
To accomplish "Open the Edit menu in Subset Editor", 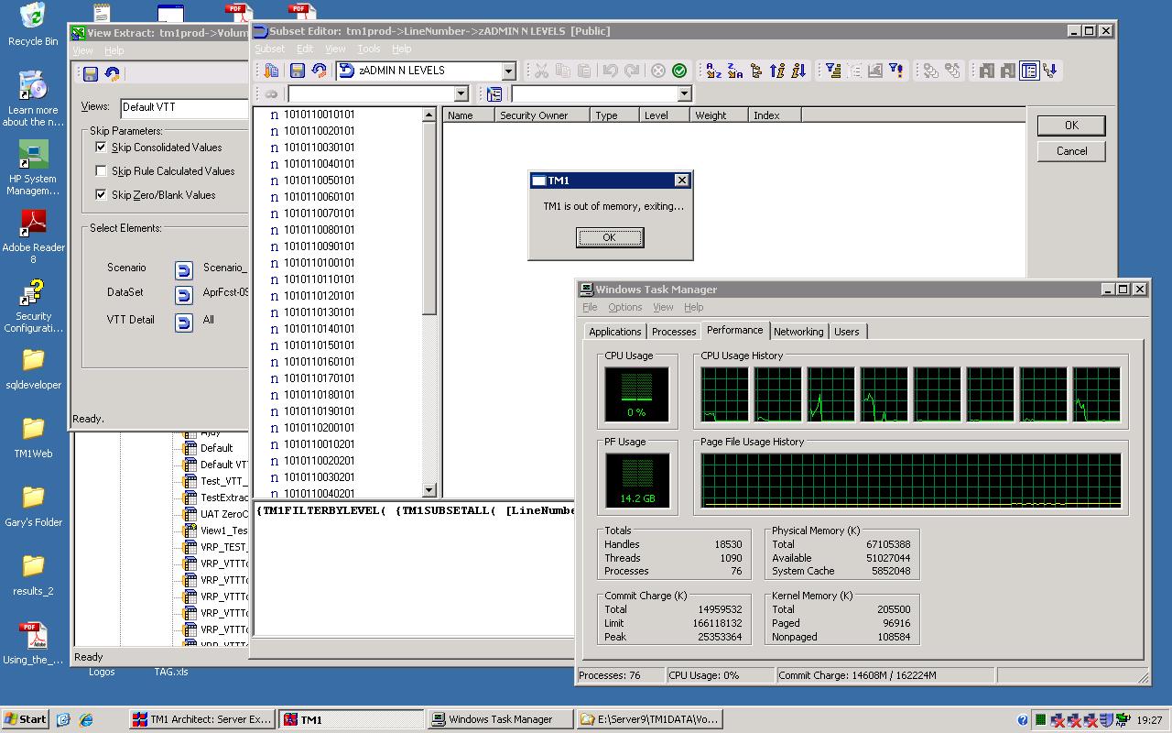I will (305, 49).
